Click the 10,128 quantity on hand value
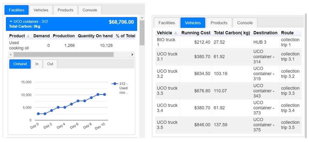Viewport: 309px width, 142px height. 106,45
